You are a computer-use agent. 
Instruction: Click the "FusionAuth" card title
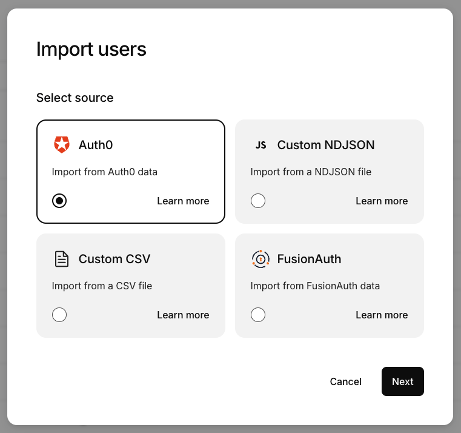coord(310,259)
